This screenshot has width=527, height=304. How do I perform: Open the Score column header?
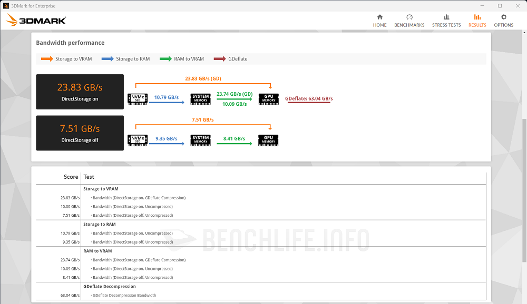71,177
